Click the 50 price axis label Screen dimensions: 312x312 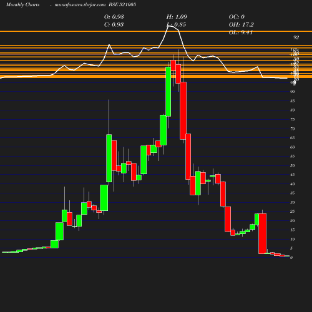tap(293, 165)
